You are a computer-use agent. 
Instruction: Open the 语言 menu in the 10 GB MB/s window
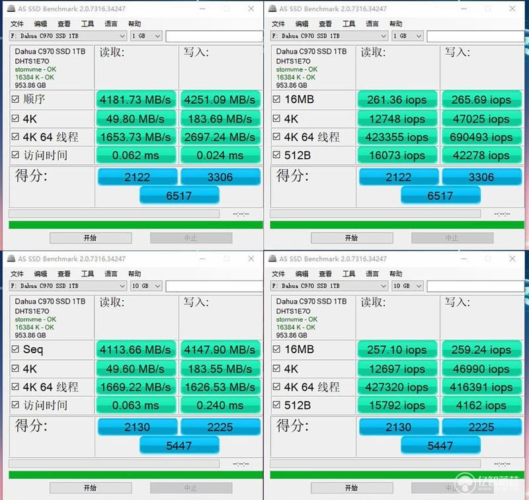[x=110, y=274]
